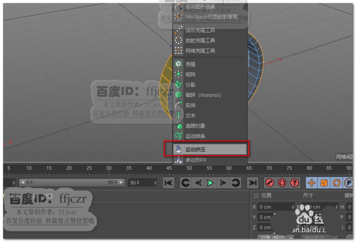This screenshot has width=356, height=242.
Task: Click the MoGraph权重绘制画笔 brush icon
Action: coord(178,17)
